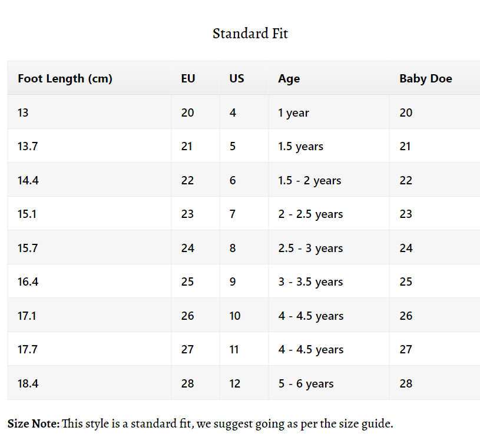This screenshot has height=437, width=480.
Task: Click the "US" column header
Action: 237,78
